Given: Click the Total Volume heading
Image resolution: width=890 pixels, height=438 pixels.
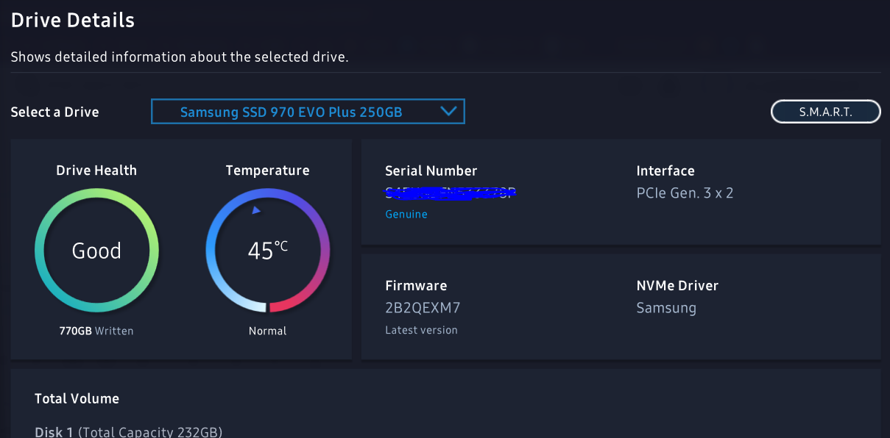Looking at the screenshot, I should click(77, 399).
